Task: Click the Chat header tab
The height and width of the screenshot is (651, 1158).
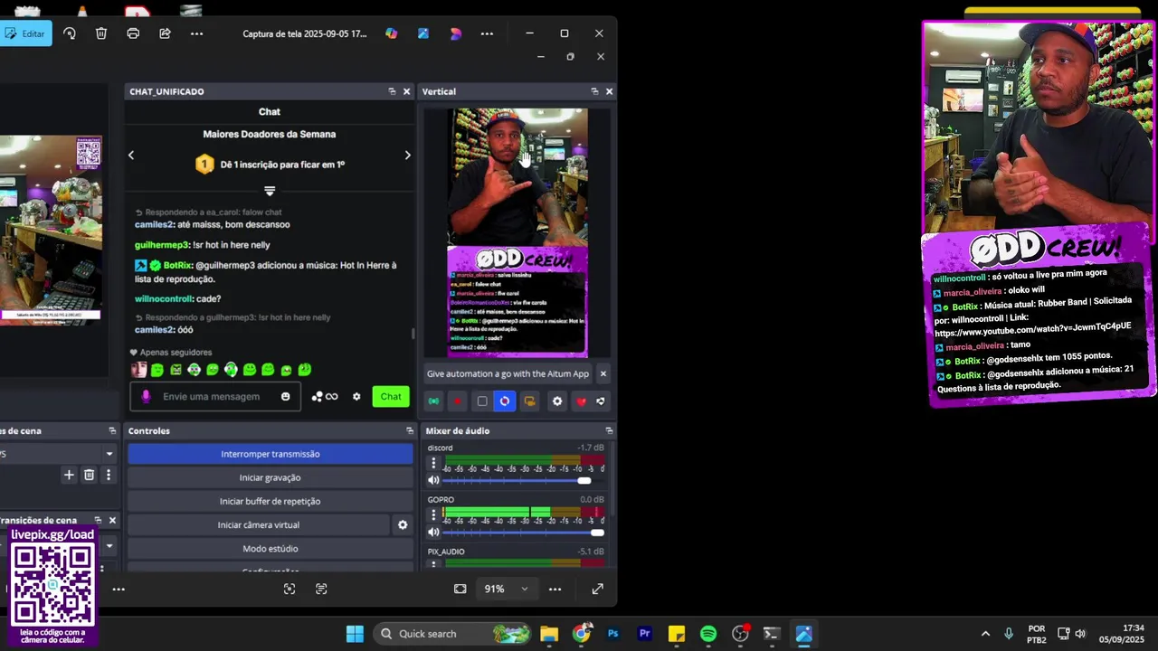Action: pyautogui.click(x=270, y=112)
